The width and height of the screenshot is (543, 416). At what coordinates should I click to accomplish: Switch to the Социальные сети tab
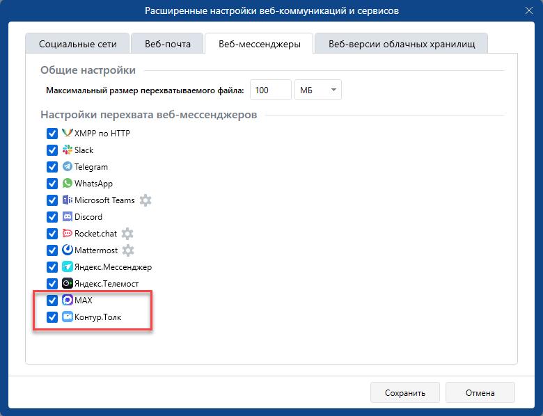(x=77, y=44)
